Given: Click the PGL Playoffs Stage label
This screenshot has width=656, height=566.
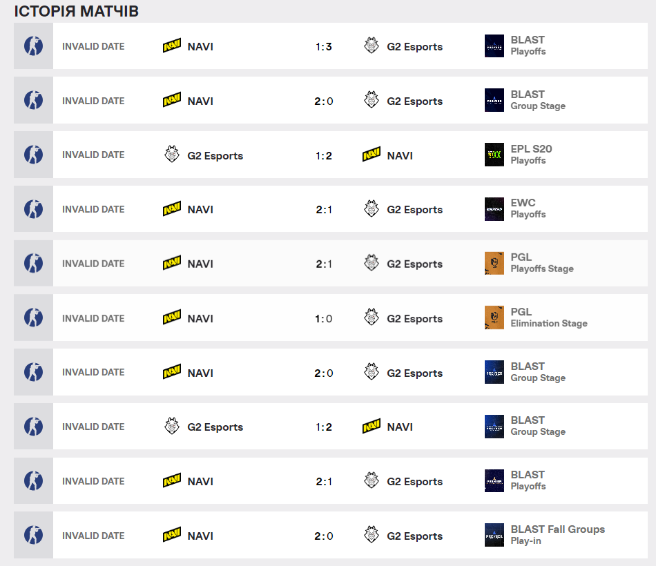Looking at the screenshot, I should coord(542,263).
